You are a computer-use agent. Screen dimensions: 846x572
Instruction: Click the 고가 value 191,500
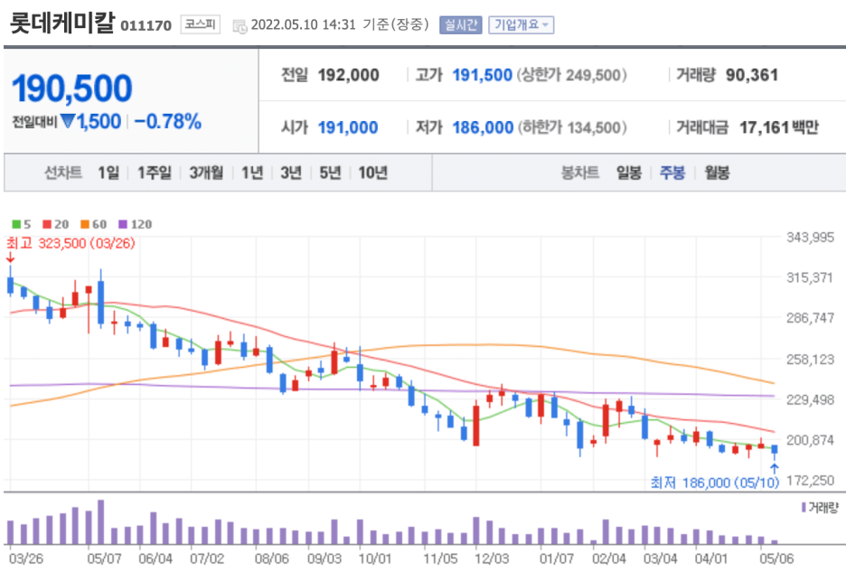482,75
